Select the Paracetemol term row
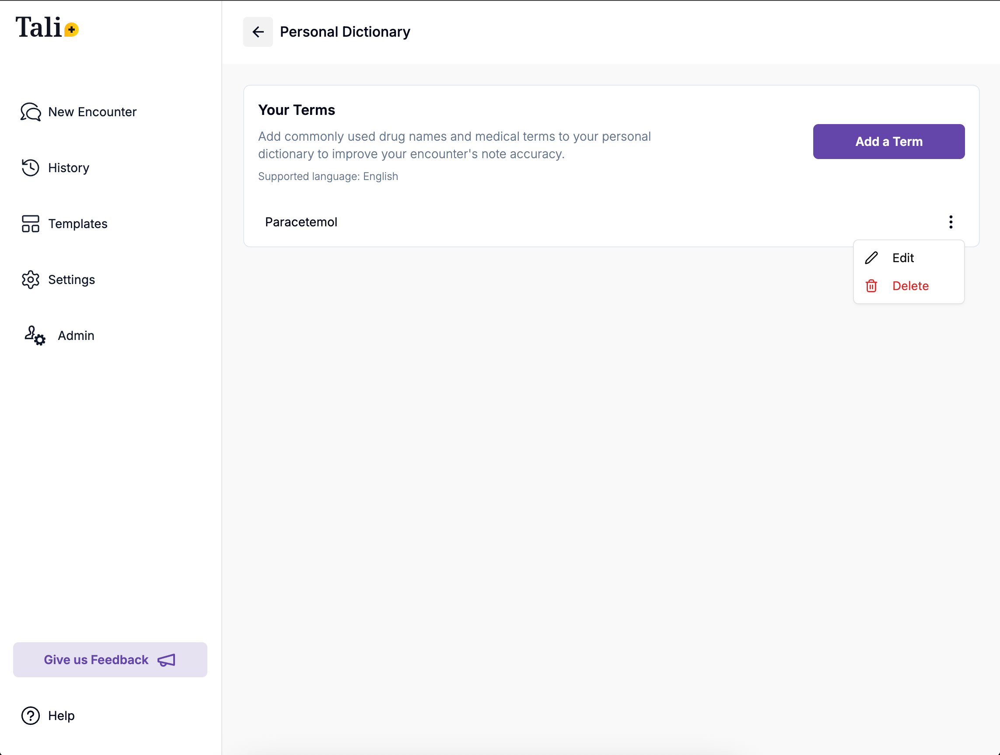Screen dimensions: 1000x755 pyautogui.click(x=301, y=222)
